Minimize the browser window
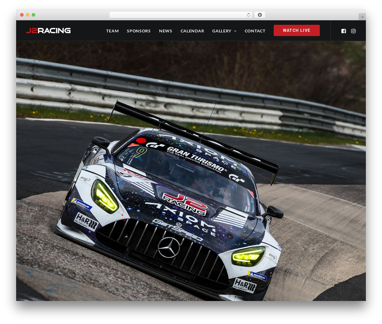Image resolution: width=382 pixels, height=324 pixels. [28, 15]
